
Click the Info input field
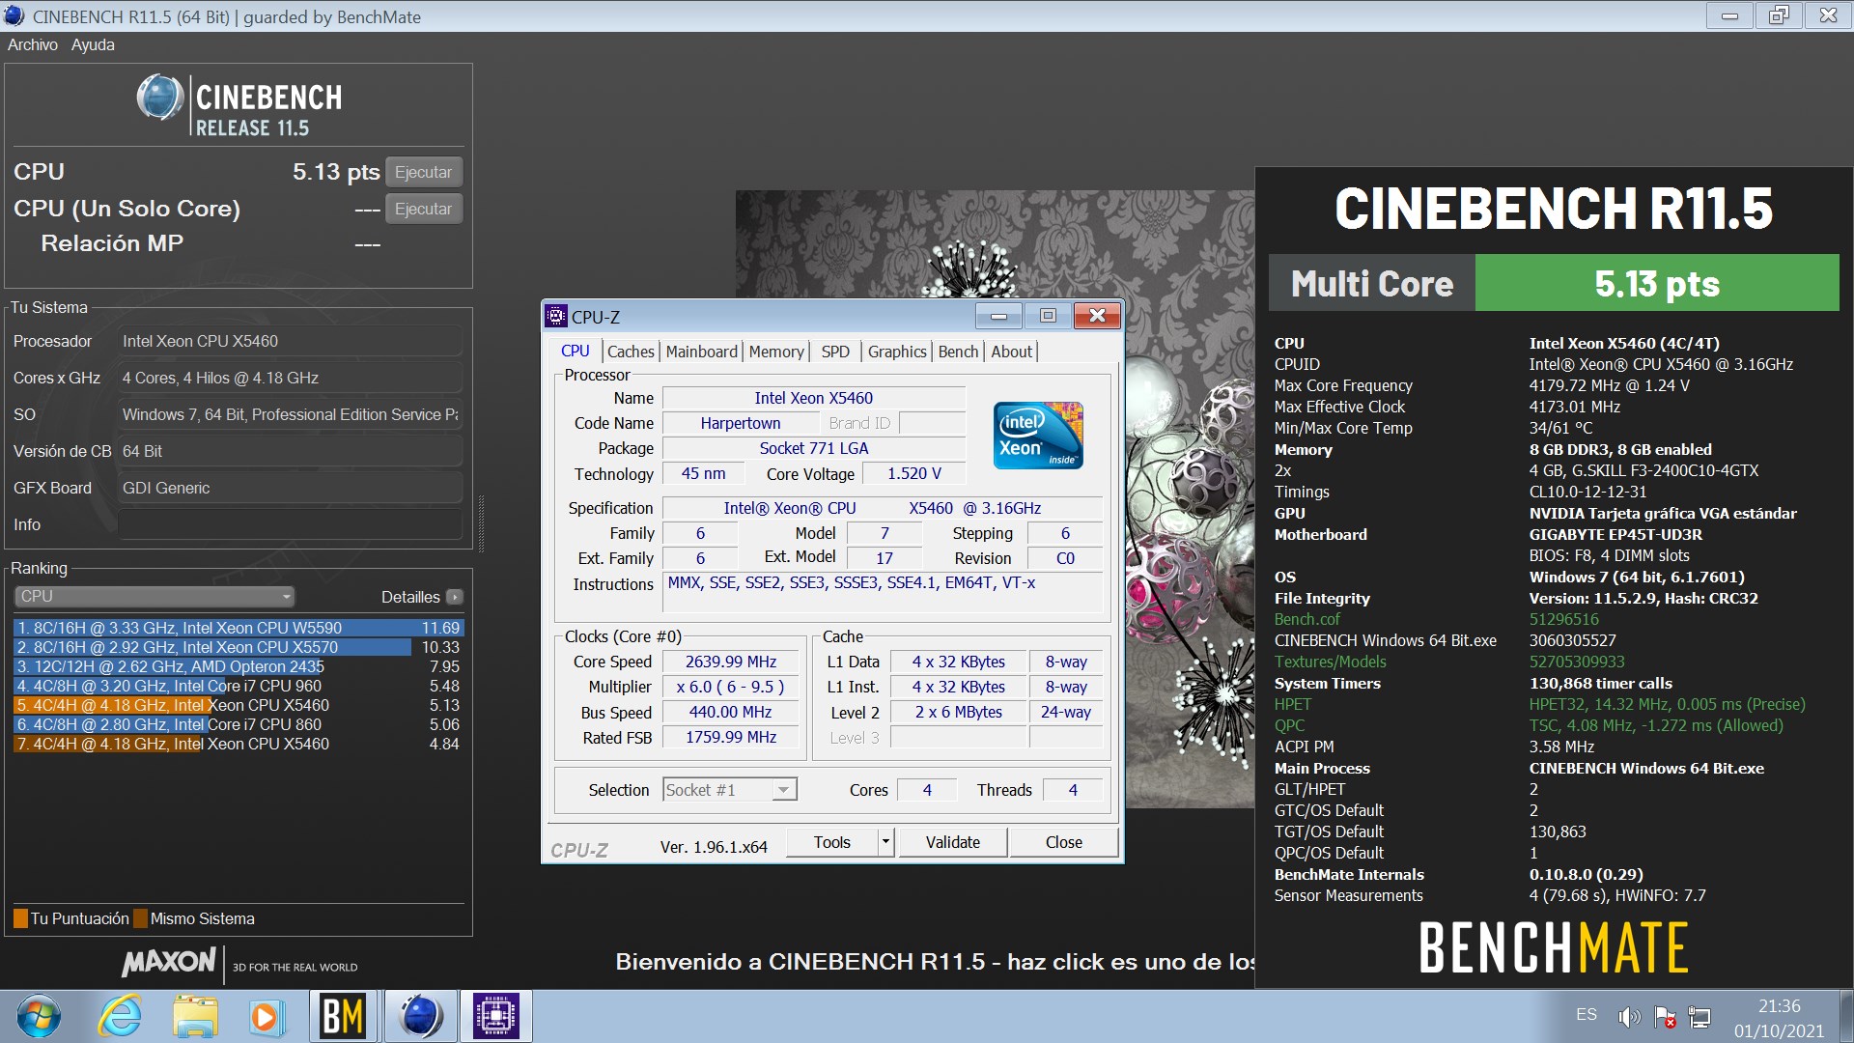click(x=290, y=524)
